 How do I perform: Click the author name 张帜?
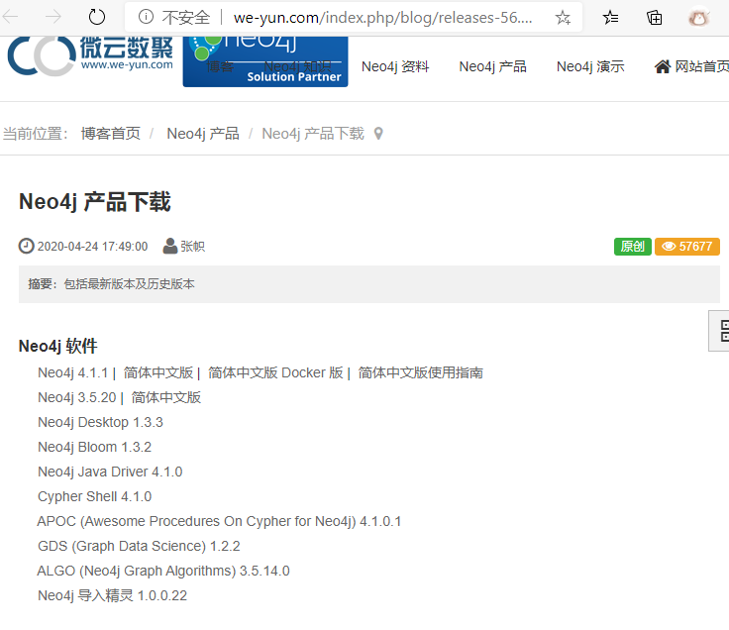tap(192, 247)
